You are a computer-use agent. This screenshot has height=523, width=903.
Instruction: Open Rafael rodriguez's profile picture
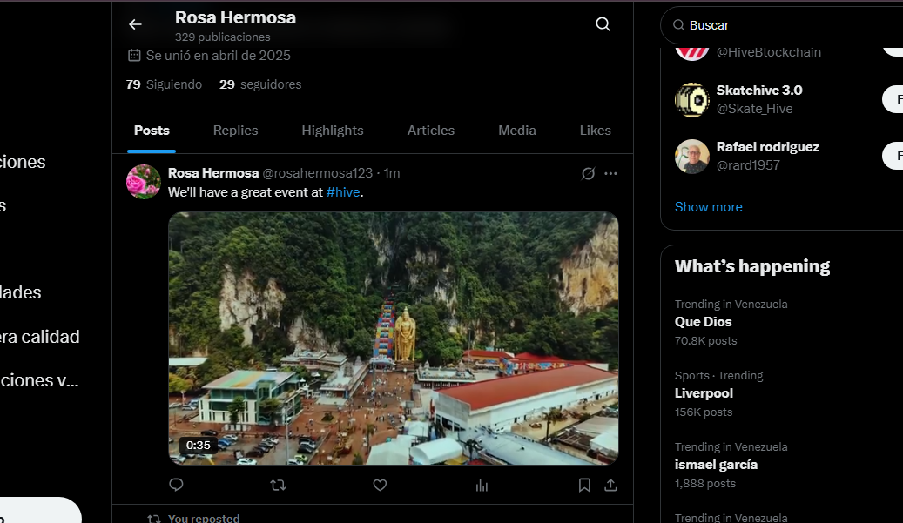692,157
